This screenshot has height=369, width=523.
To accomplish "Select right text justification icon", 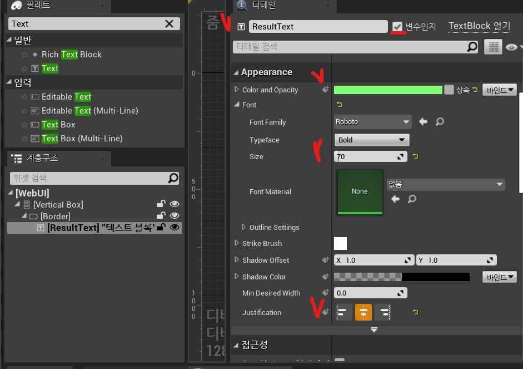I will 383,312.
